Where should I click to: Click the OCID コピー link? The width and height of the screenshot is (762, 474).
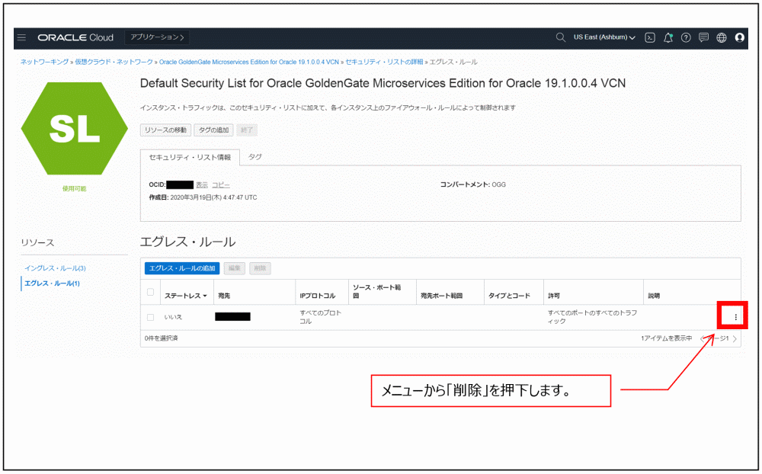pyautogui.click(x=221, y=184)
